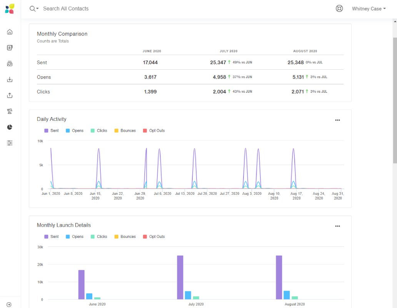Click the app logo at top left

[x=10, y=9]
